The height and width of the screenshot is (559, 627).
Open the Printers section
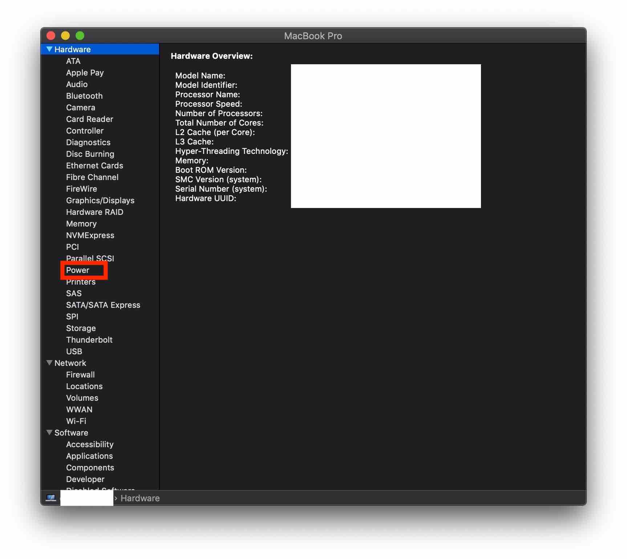coord(81,282)
